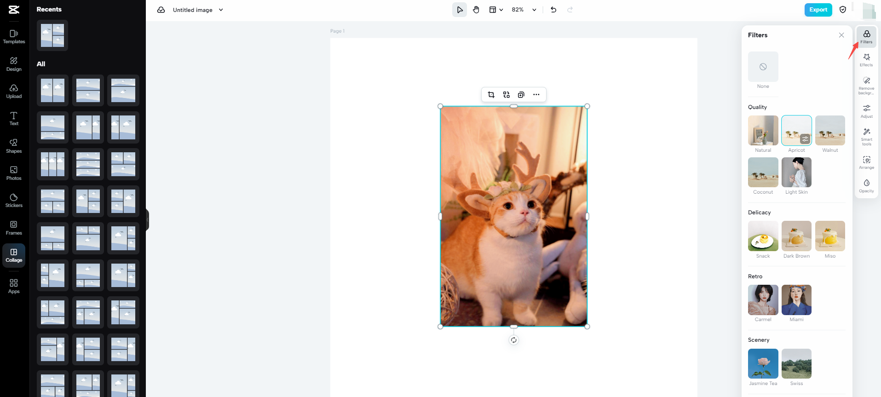Click the Untitled image title text
This screenshot has height=397, width=881.
[x=192, y=10]
